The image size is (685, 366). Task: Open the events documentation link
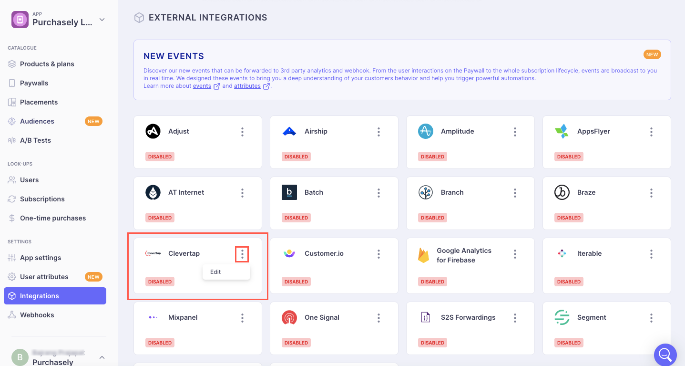(202, 86)
